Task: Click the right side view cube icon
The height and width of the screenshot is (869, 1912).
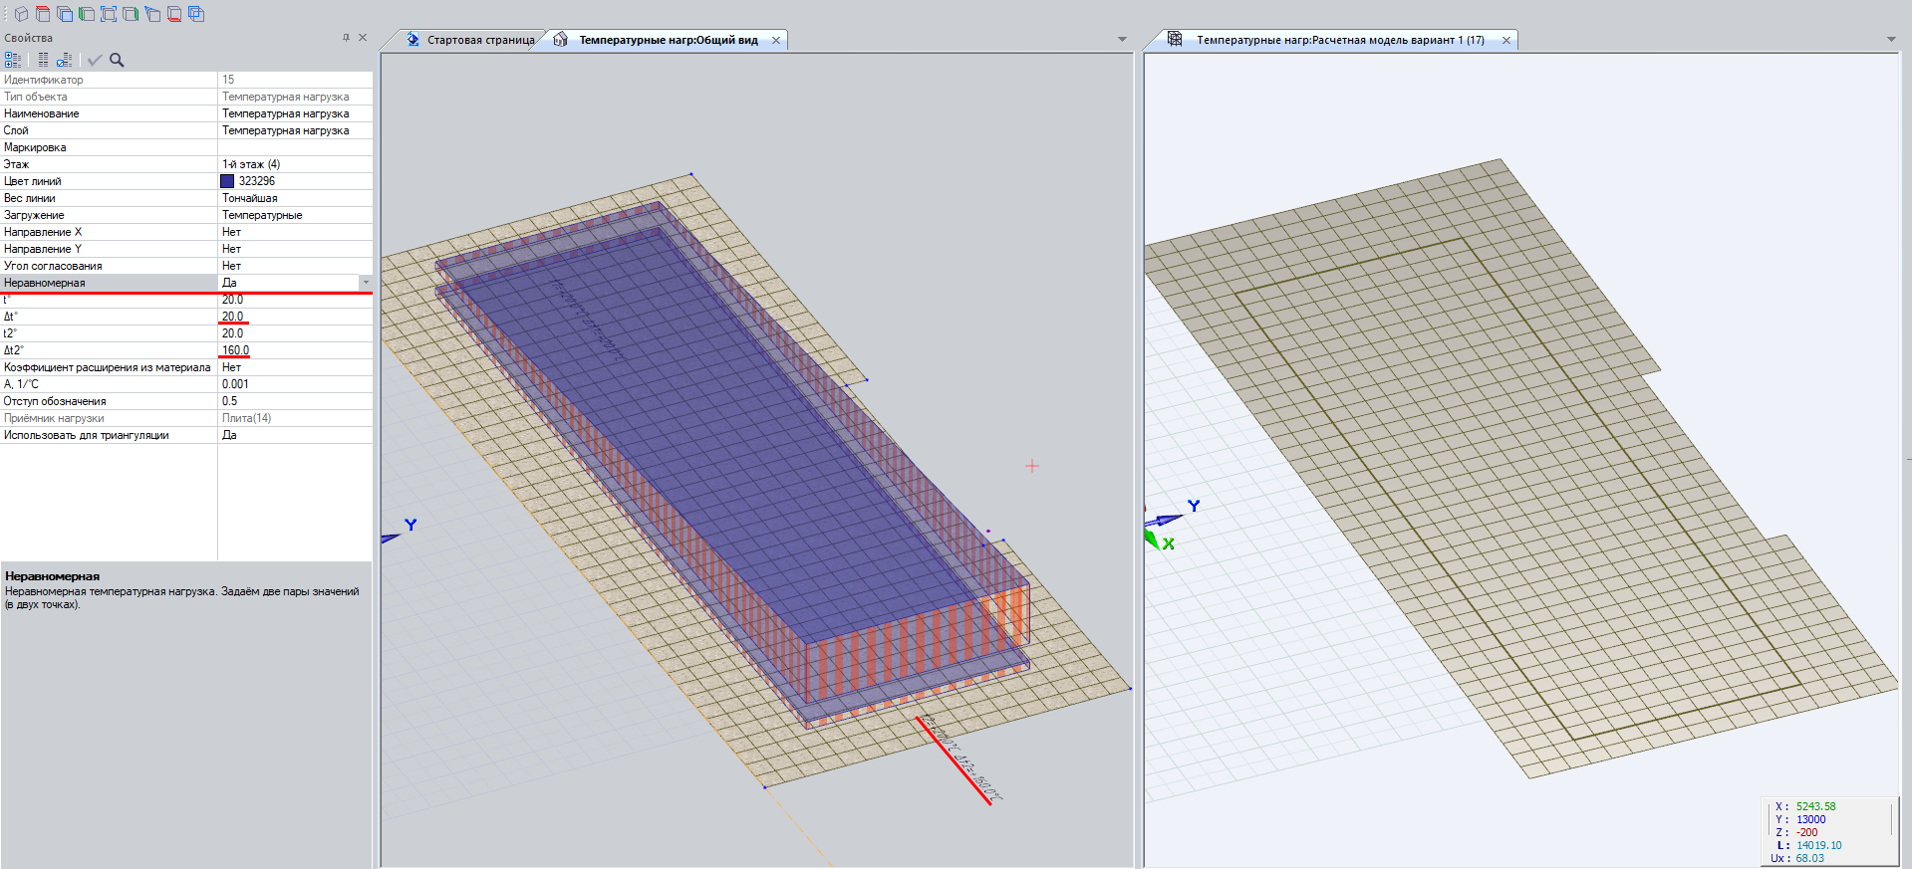Action: click(131, 14)
